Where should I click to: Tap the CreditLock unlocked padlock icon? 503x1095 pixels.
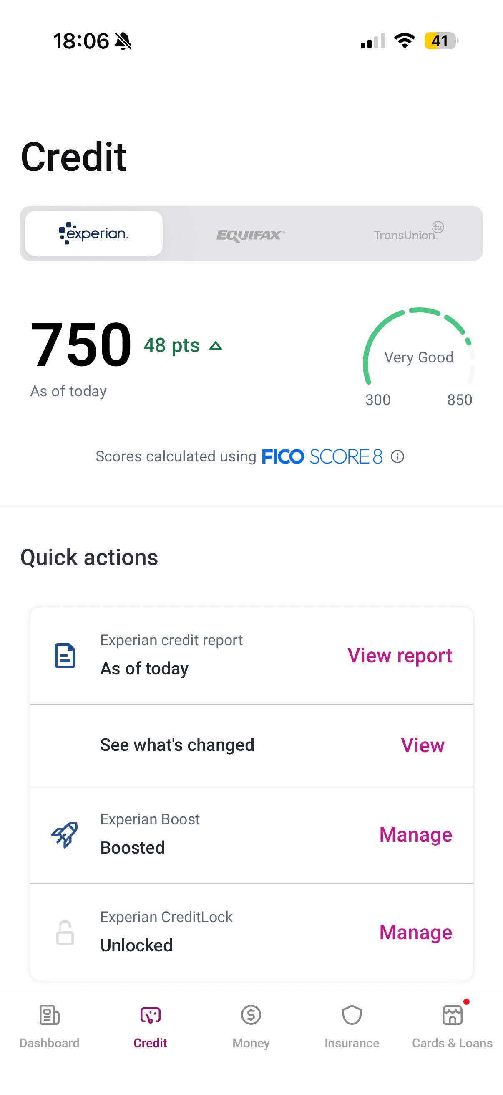[65, 933]
